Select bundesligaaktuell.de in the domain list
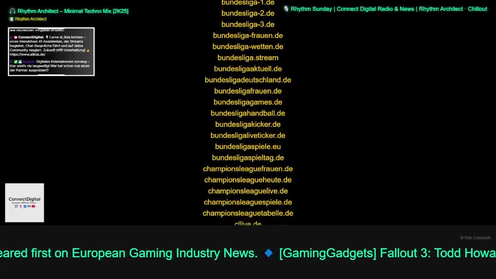 pyautogui.click(x=248, y=69)
